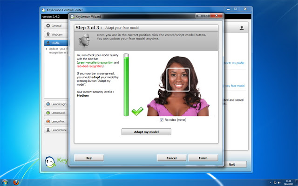
Task: Click the green model quality side-bar
Action: [x=126, y=85]
